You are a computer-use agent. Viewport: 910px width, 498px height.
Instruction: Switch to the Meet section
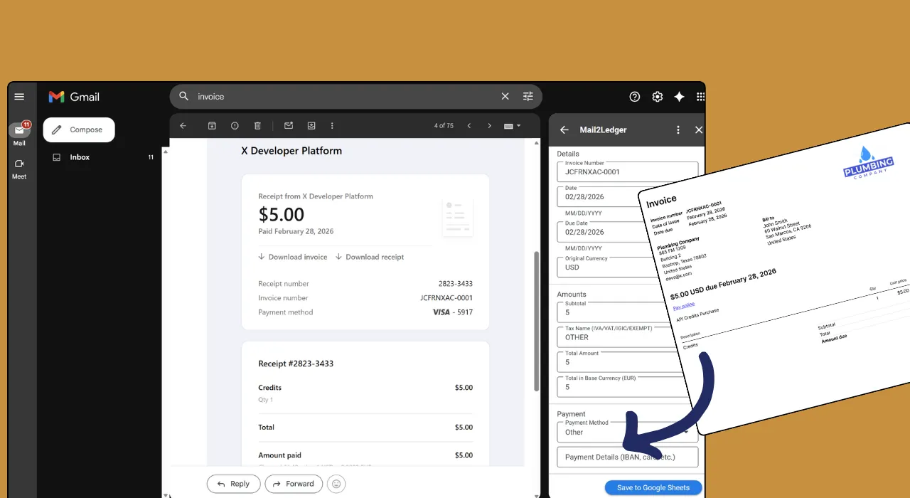point(19,168)
